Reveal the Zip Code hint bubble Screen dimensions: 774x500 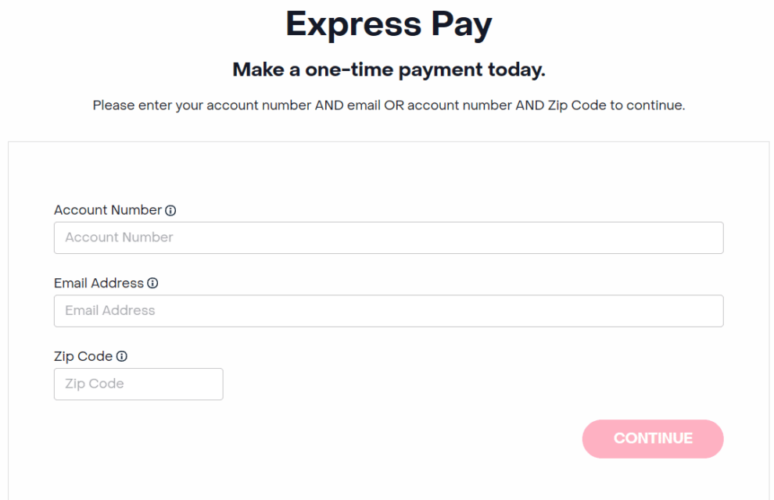122,355
